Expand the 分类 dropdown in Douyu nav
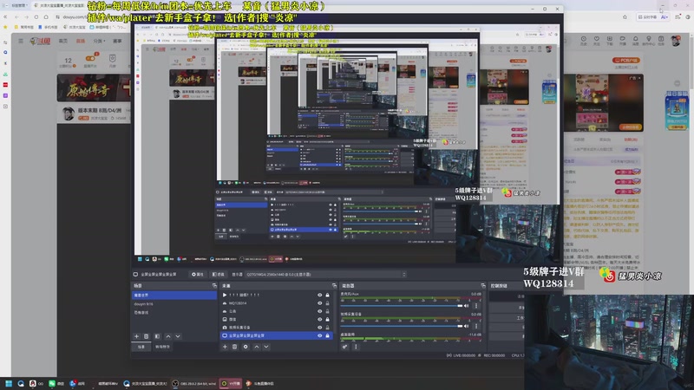Image resolution: width=694 pixels, height=390 pixels. (x=99, y=41)
